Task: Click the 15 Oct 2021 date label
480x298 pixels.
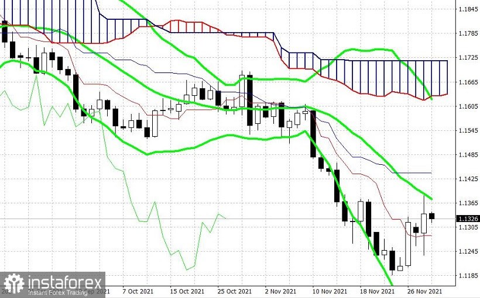Action: tap(187, 291)
